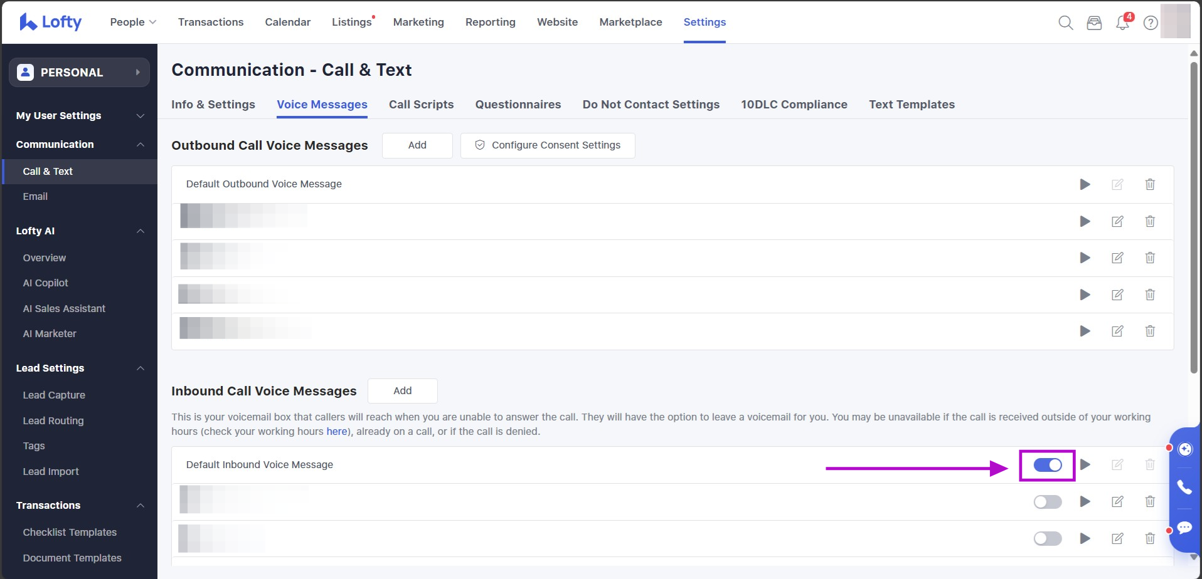
Task: Delete the Default Outbound Voice Message
Action: point(1150,184)
